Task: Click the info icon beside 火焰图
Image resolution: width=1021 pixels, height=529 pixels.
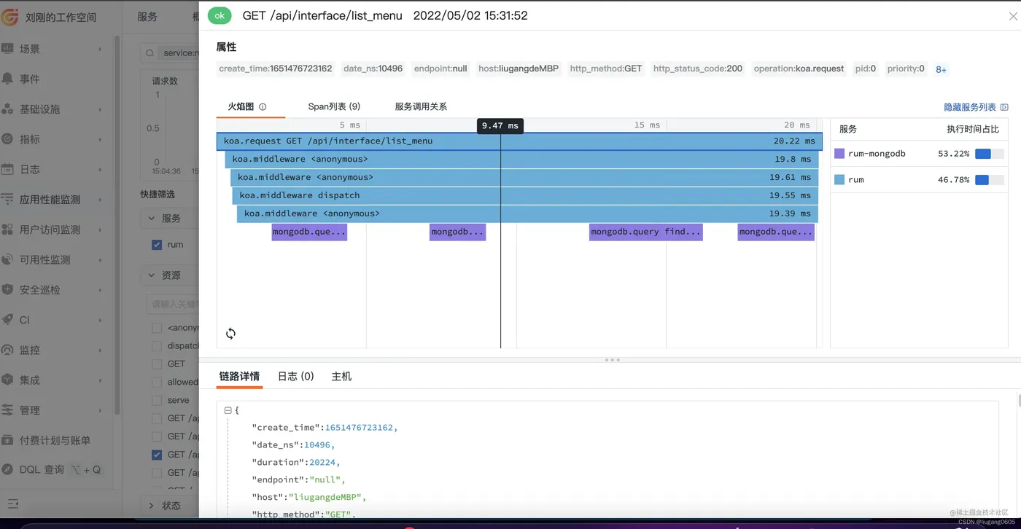Action: click(263, 107)
